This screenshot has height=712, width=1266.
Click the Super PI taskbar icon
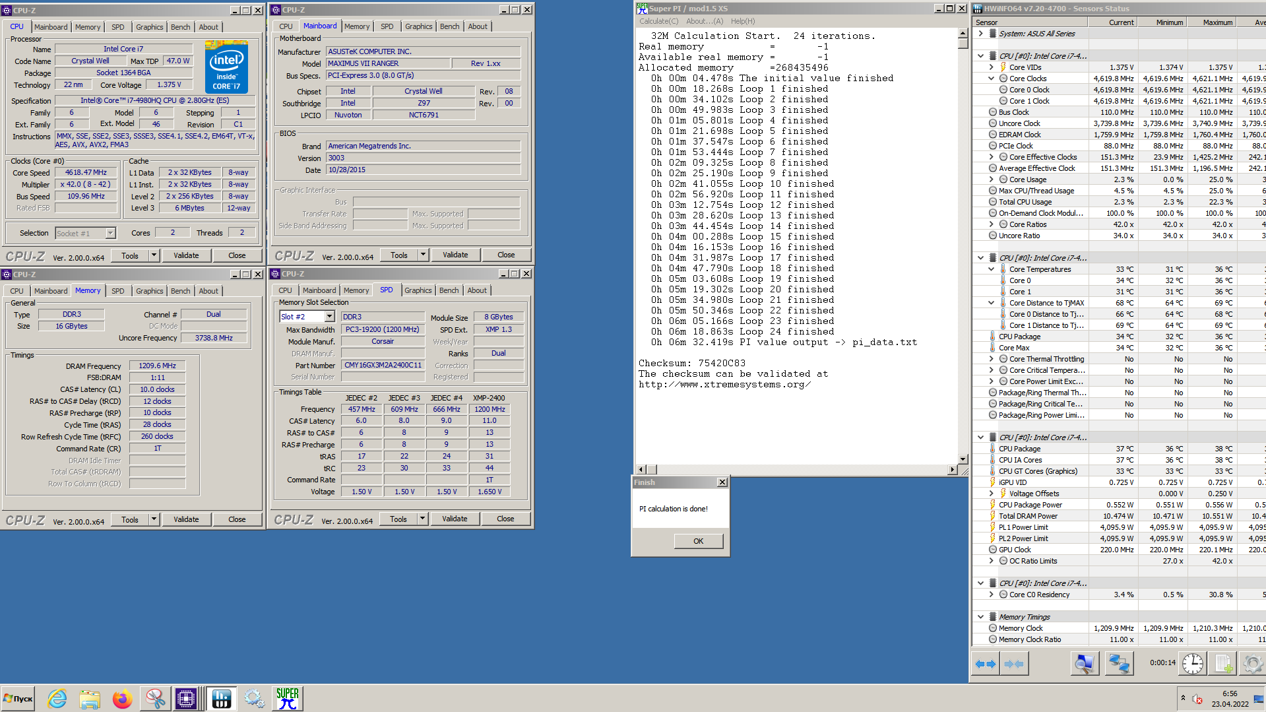click(x=287, y=698)
